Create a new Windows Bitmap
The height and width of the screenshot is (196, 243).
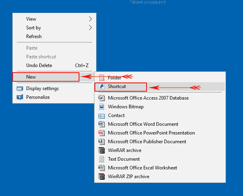160,107
